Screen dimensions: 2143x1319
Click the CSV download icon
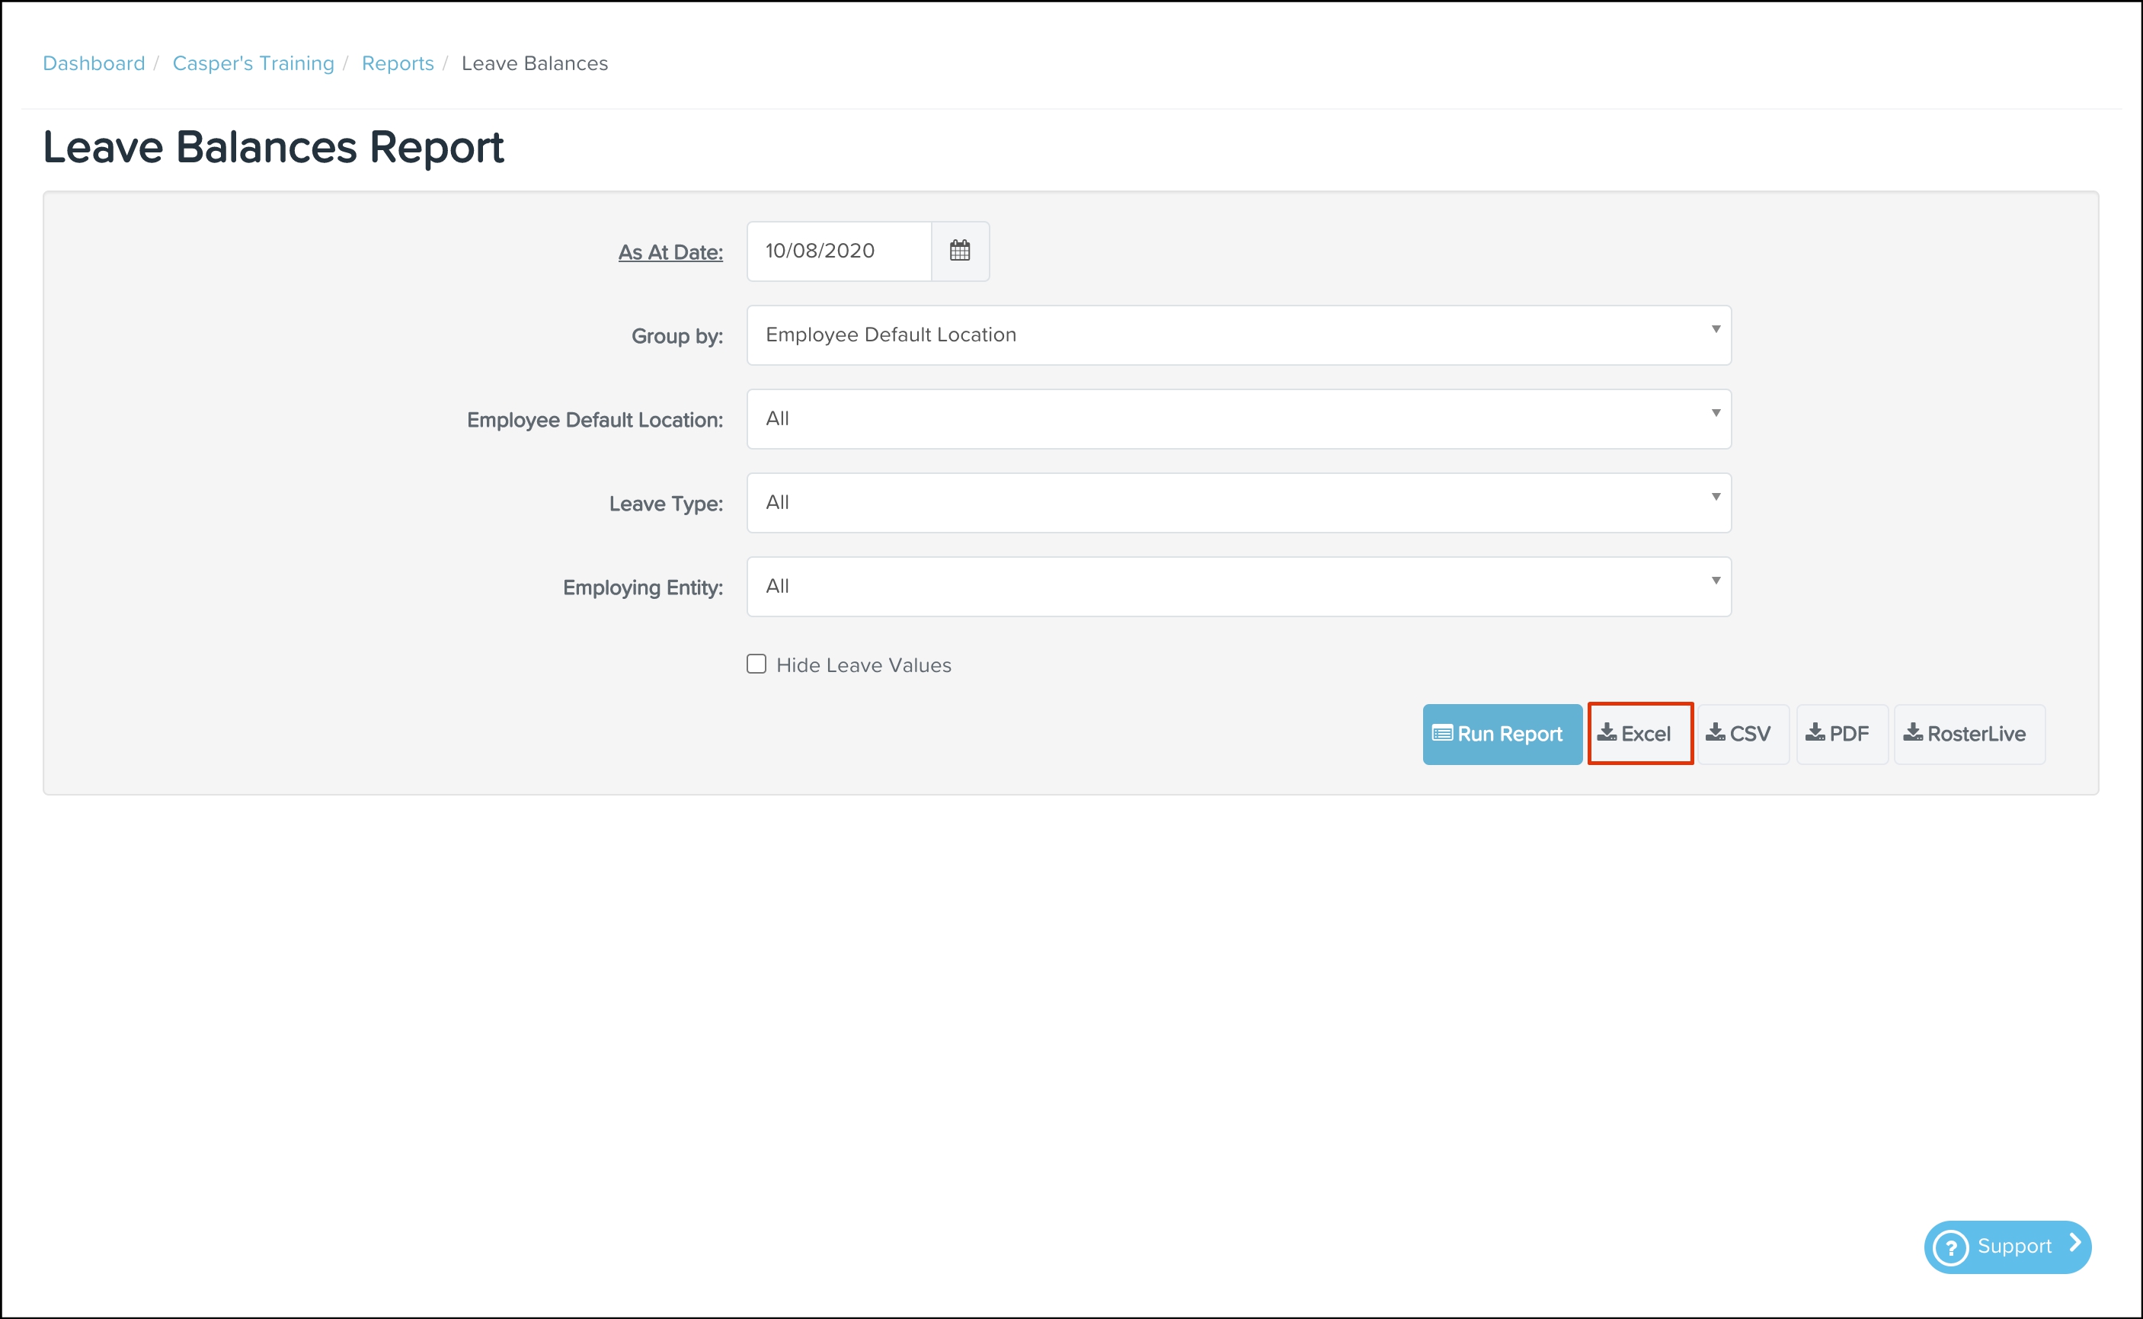tap(1715, 733)
